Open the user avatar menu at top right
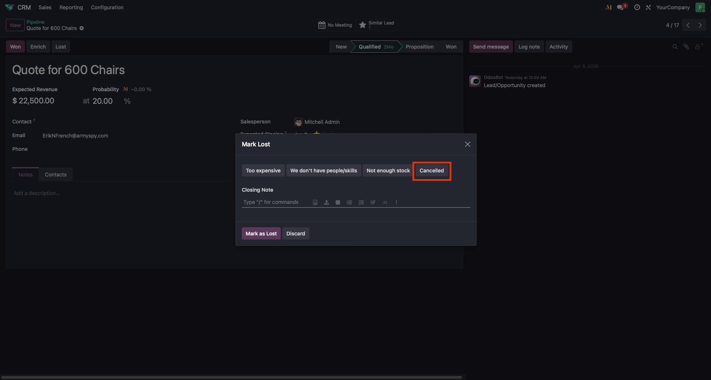The image size is (711, 380). (x=700, y=7)
